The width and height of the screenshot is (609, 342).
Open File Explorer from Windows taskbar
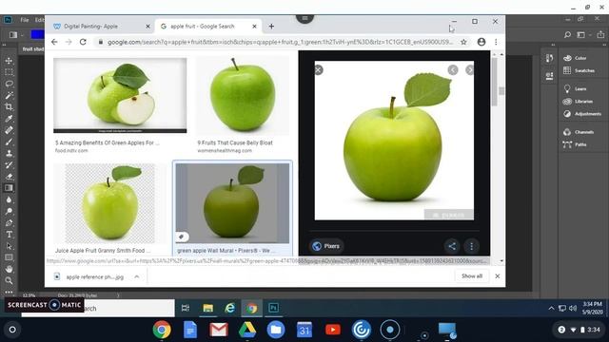pos(207,308)
